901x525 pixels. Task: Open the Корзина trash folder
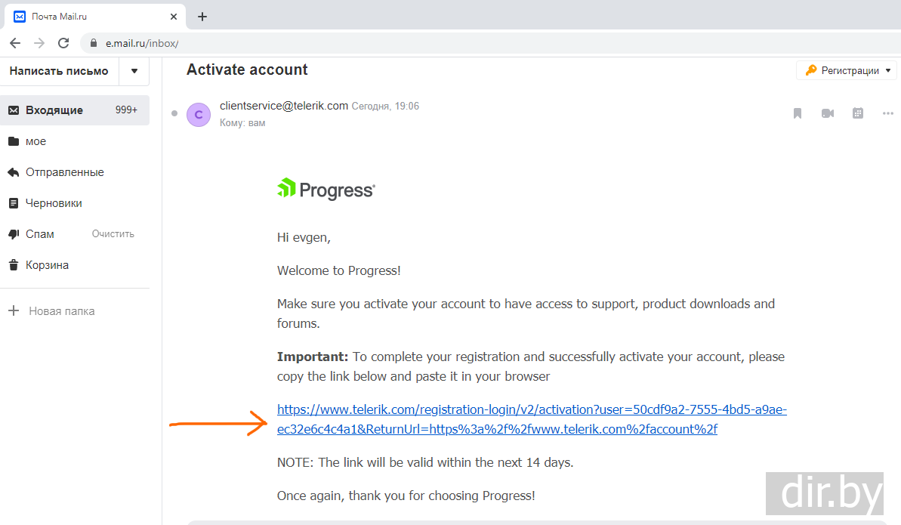[x=75, y=265]
